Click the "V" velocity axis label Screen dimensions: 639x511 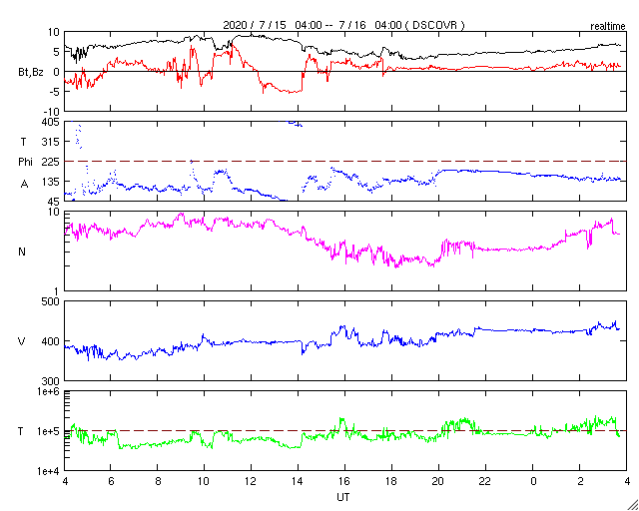point(22,341)
